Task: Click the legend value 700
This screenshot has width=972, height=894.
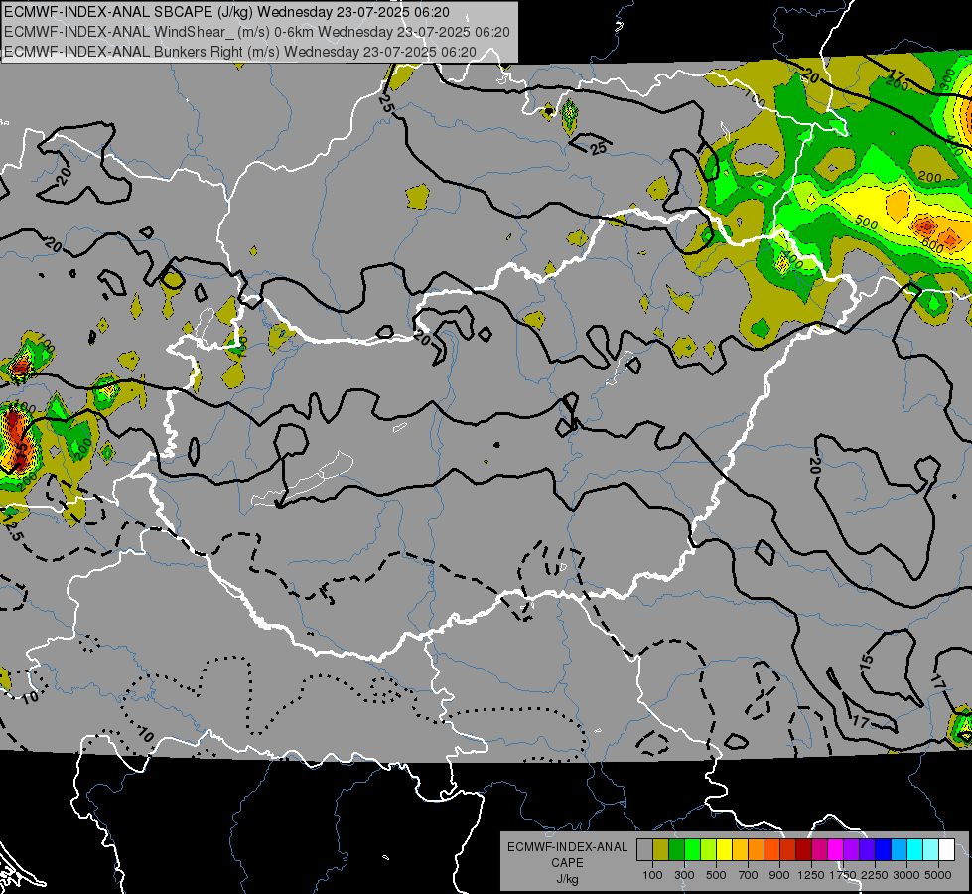Action: tap(749, 875)
